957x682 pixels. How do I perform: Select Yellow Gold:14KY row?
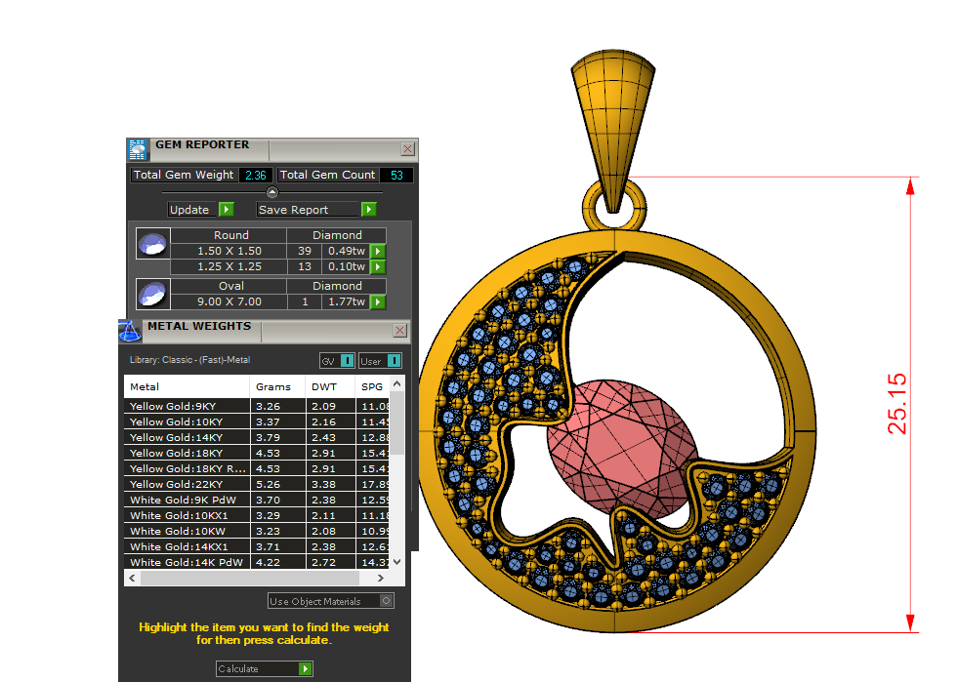[x=186, y=438]
